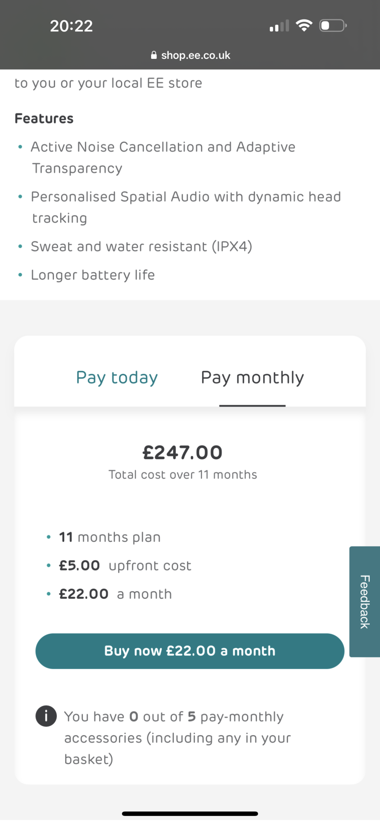Tap the £5.00 upfront cost line
The width and height of the screenshot is (380, 823).
(125, 565)
